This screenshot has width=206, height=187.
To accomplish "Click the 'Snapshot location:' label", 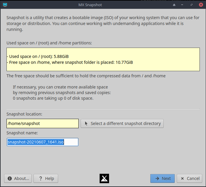I will coord(24,114).
